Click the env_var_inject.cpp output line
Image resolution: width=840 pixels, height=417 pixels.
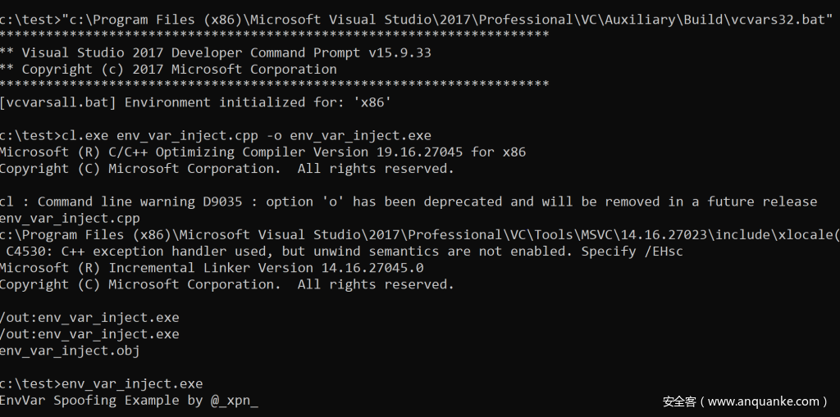coord(70,219)
